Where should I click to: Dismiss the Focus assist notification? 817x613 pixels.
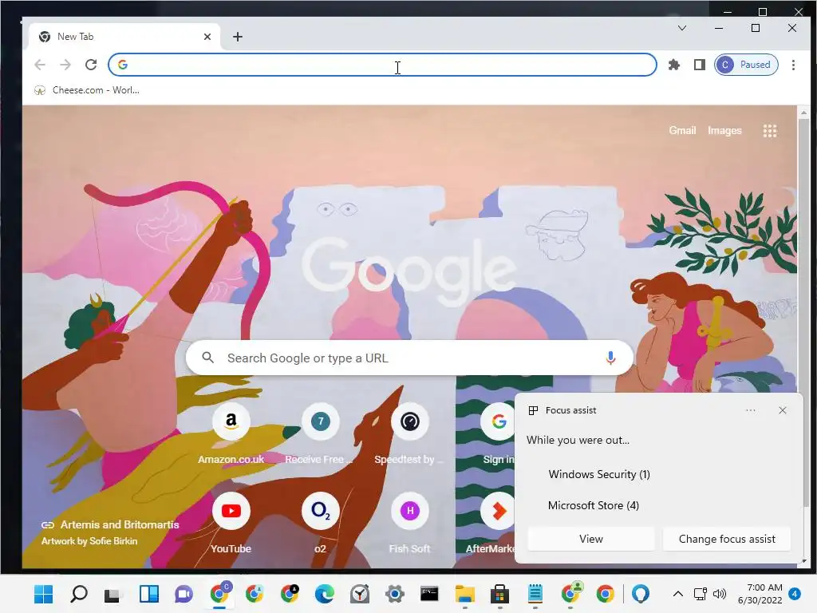(x=782, y=410)
